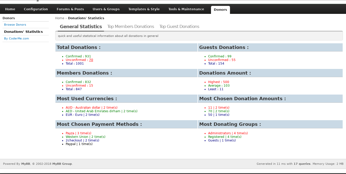Click the Donations Amount section header

click(x=225, y=73)
